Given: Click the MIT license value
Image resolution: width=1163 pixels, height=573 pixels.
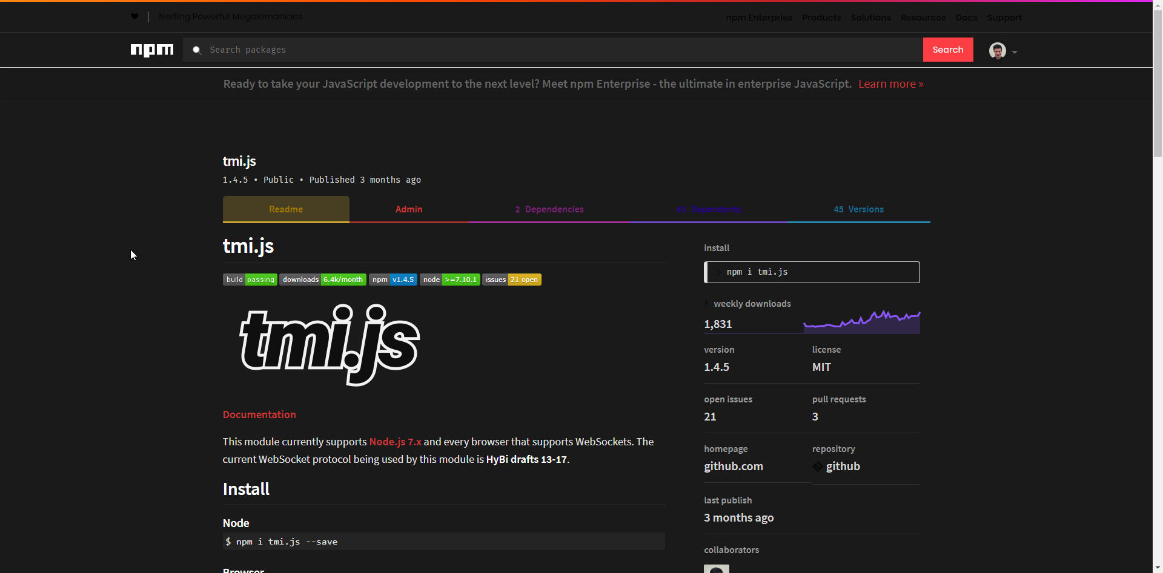Looking at the screenshot, I should [x=821, y=367].
